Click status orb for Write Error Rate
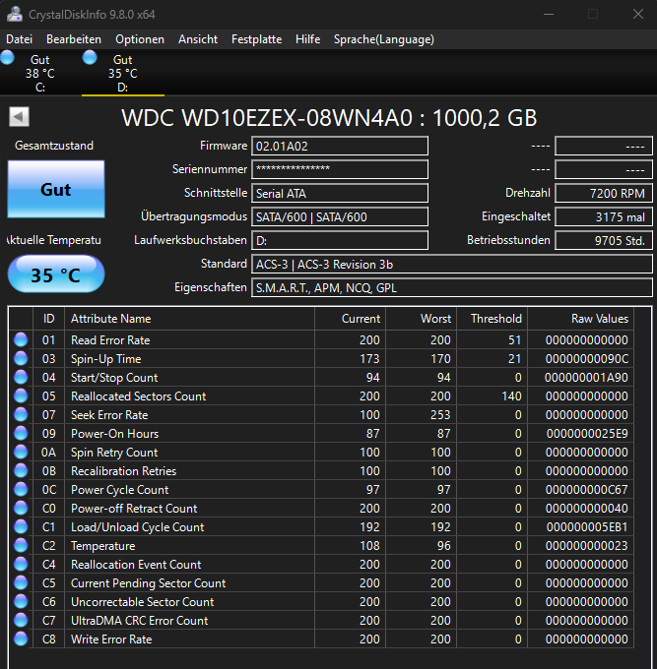Image resolution: width=657 pixels, height=669 pixels. pos(21,639)
